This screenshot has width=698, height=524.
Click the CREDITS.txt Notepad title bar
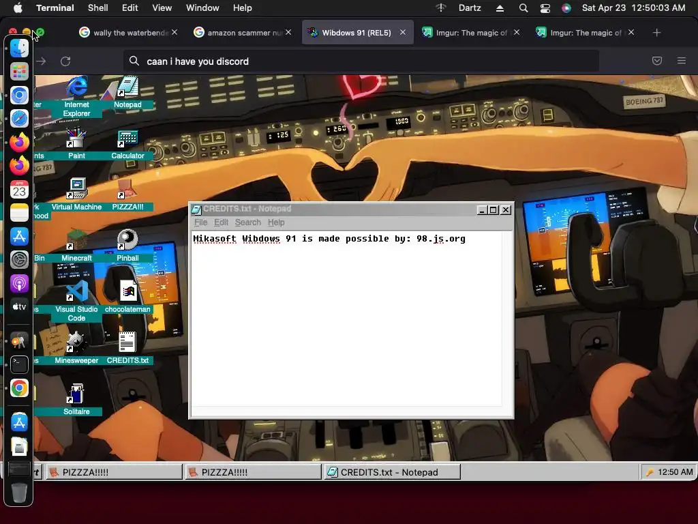(x=334, y=209)
